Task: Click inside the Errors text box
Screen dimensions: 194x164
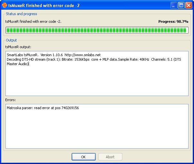Action: point(97,126)
